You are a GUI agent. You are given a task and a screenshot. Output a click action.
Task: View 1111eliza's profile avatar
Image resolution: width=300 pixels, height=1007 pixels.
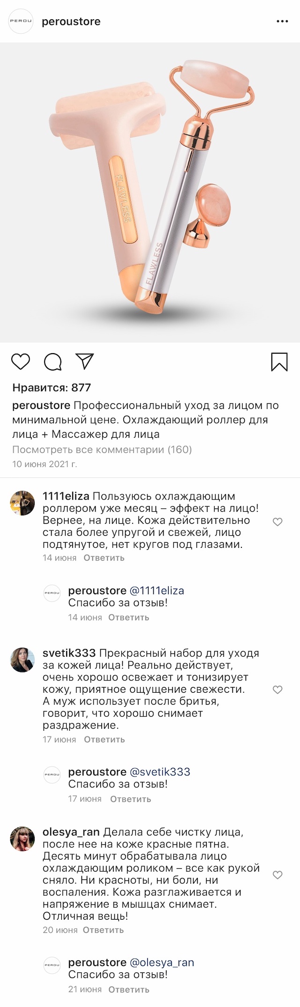pyautogui.click(x=22, y=503)
